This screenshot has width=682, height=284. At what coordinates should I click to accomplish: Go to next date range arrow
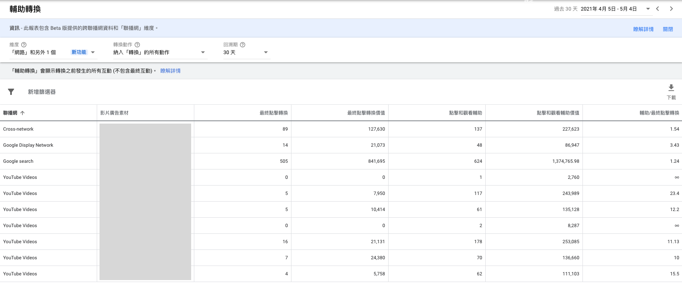(671, 9)
